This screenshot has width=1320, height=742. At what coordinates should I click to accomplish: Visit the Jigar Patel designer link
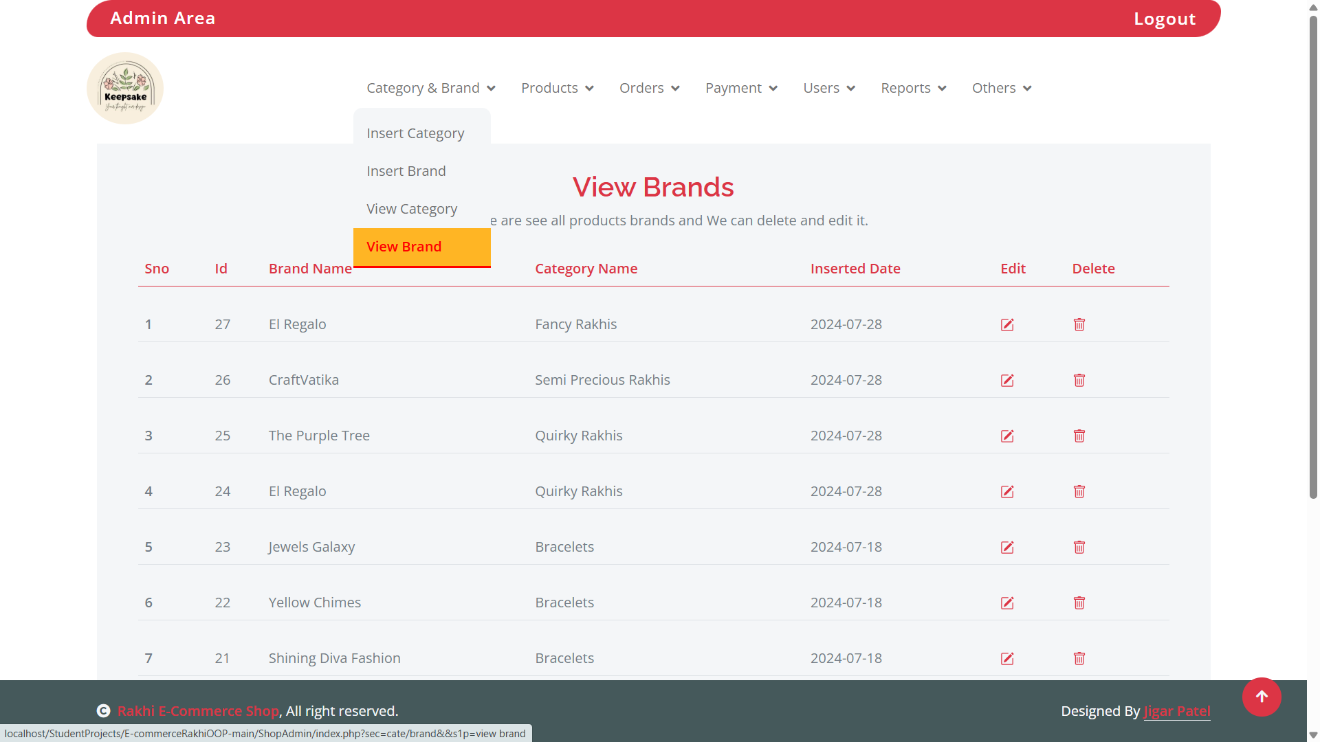point(1177,711)
